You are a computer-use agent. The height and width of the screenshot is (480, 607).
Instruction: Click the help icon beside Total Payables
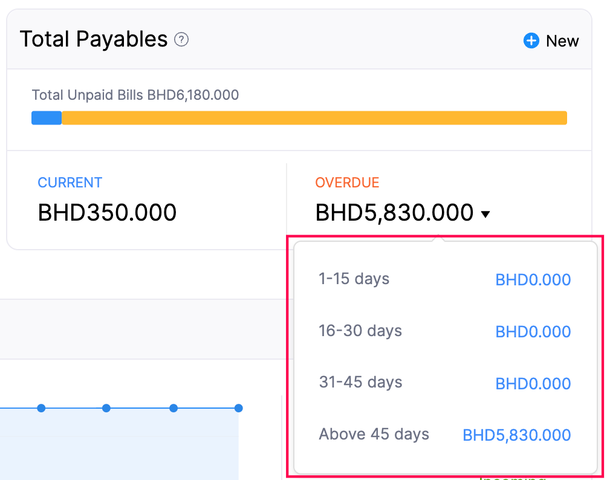(x=180, y=39)
